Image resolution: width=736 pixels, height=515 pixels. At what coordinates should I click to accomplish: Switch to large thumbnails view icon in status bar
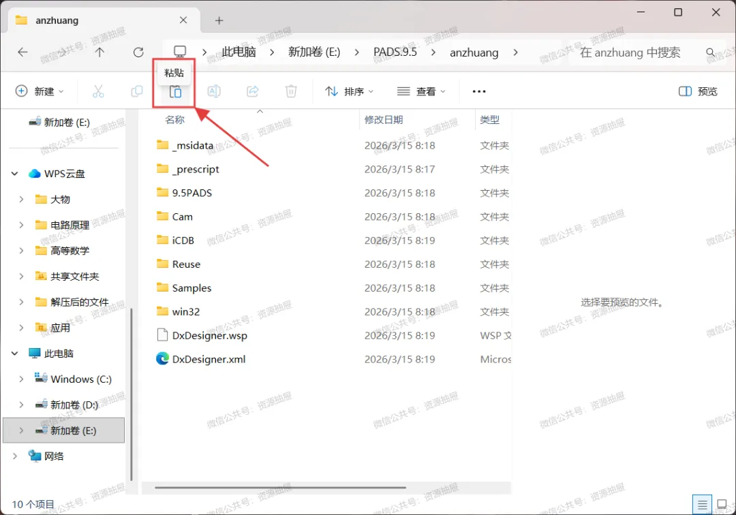[722, 505]
